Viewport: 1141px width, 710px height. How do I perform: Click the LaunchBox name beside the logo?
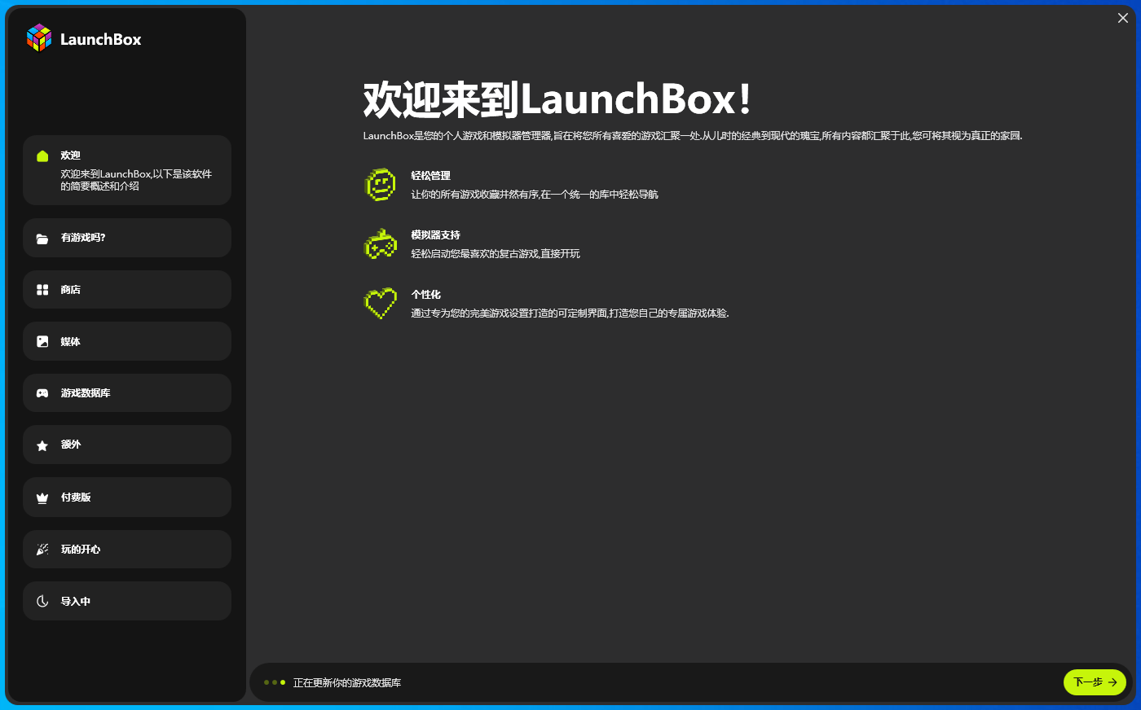[101, 39]
